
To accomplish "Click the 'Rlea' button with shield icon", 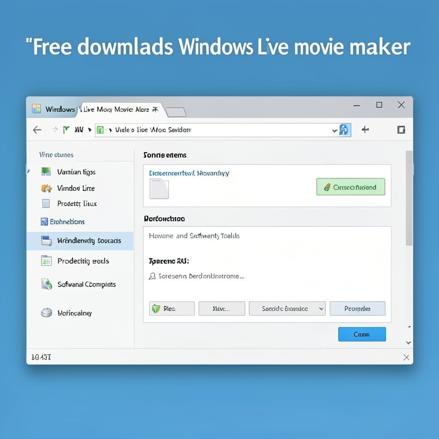I will pyautogui.click(x=171, y=309).
